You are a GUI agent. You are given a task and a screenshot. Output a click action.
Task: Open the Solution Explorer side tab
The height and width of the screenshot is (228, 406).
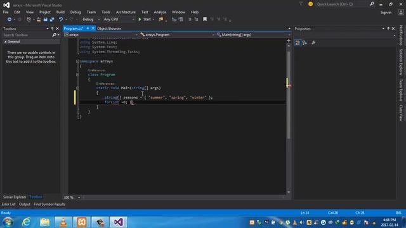click(401, 62)
